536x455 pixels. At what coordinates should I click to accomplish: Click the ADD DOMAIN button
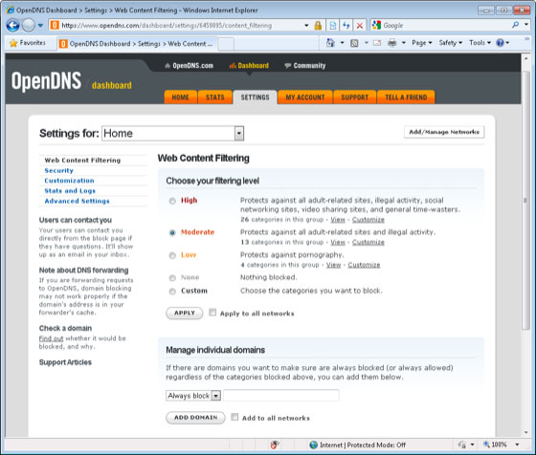[x=195, y=418]
